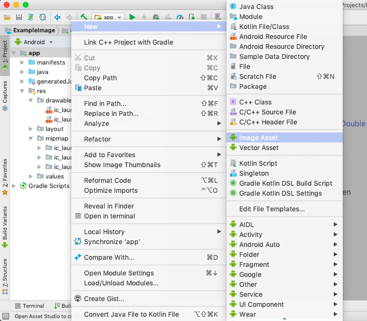Viewport: 367px width, 321px height.
Task: Click ExampleImage breadcrumb
Action: [30, 30]
